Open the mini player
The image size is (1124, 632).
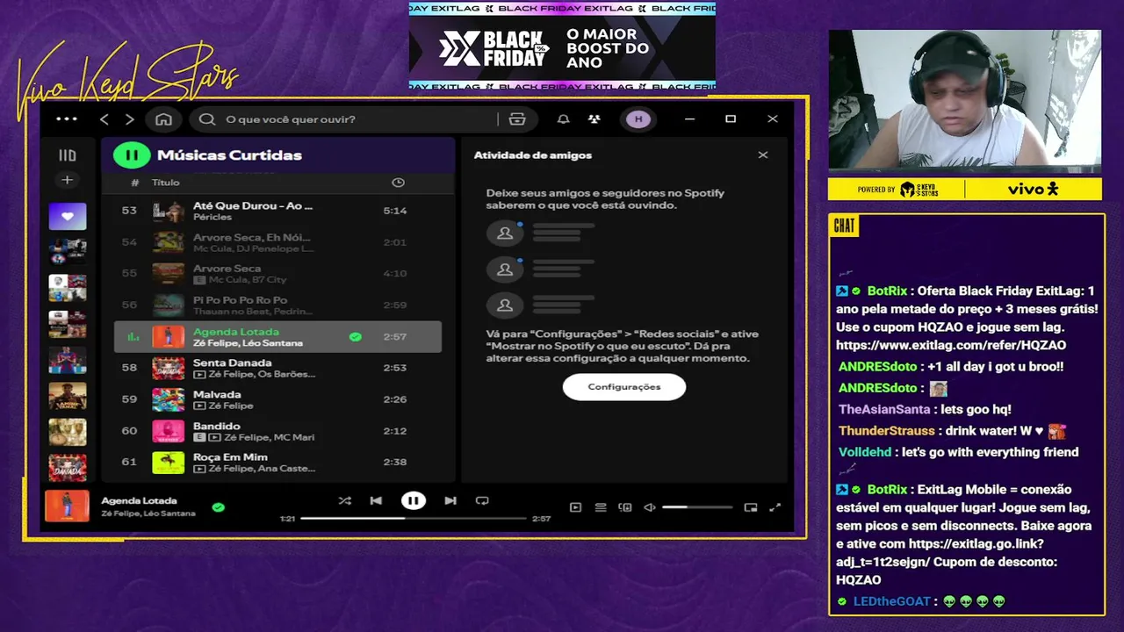(x=751, y=507)
